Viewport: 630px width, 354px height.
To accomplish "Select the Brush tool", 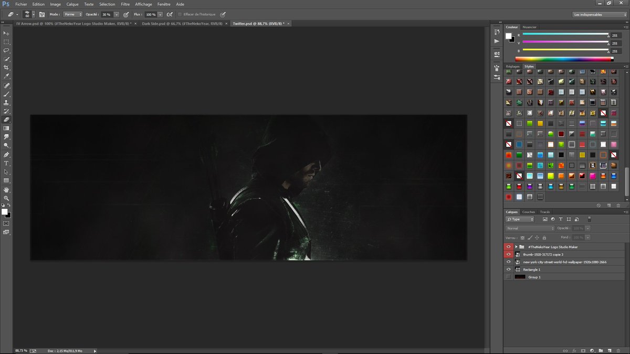I will [7, 94].
